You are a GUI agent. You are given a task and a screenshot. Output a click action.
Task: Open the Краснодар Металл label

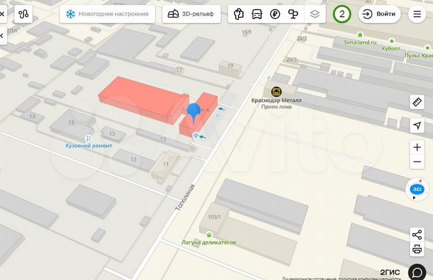point(276,101)
